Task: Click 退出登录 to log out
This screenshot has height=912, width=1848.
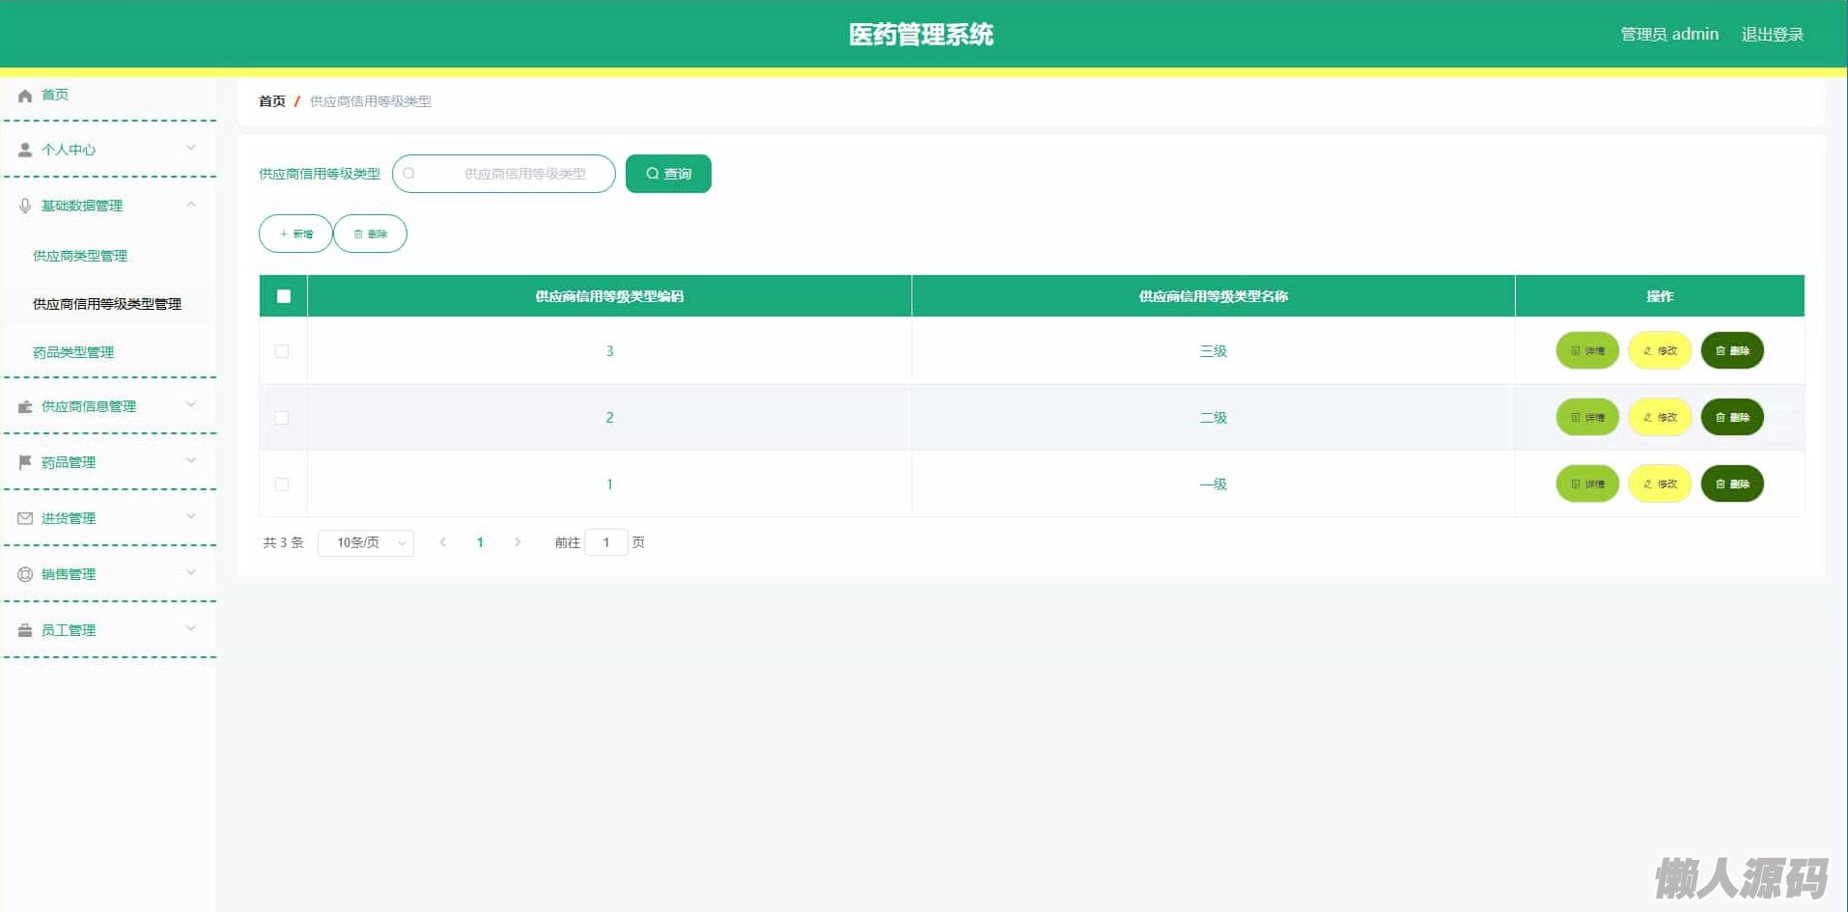Action: coord(1772,35)
